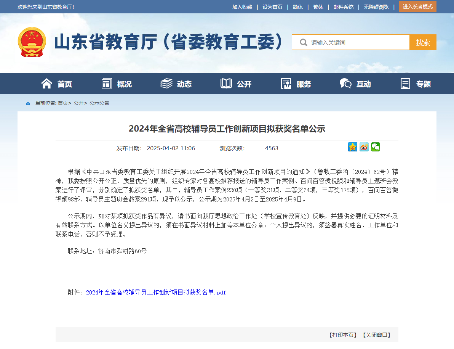The height and width of the screenshot is (349, 454).
Task: Share the article via WeChat icon
Action: point(376,147)
